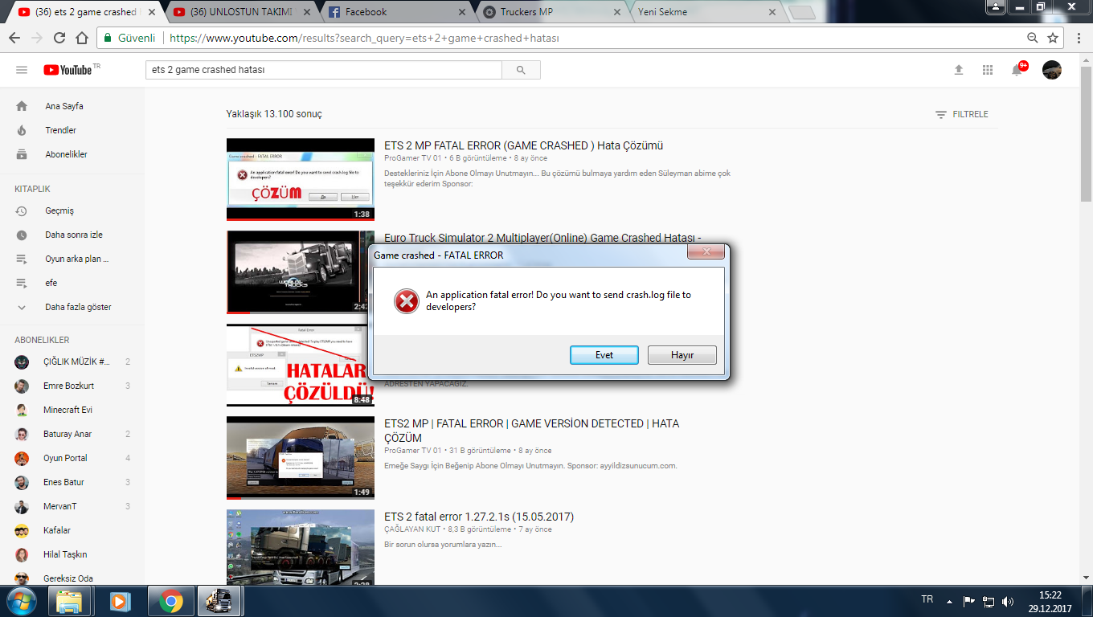The height and width of the screenshot is (617, 1093).
Task: Open the FILTRELE filter options
Action: tap(962, 115)
